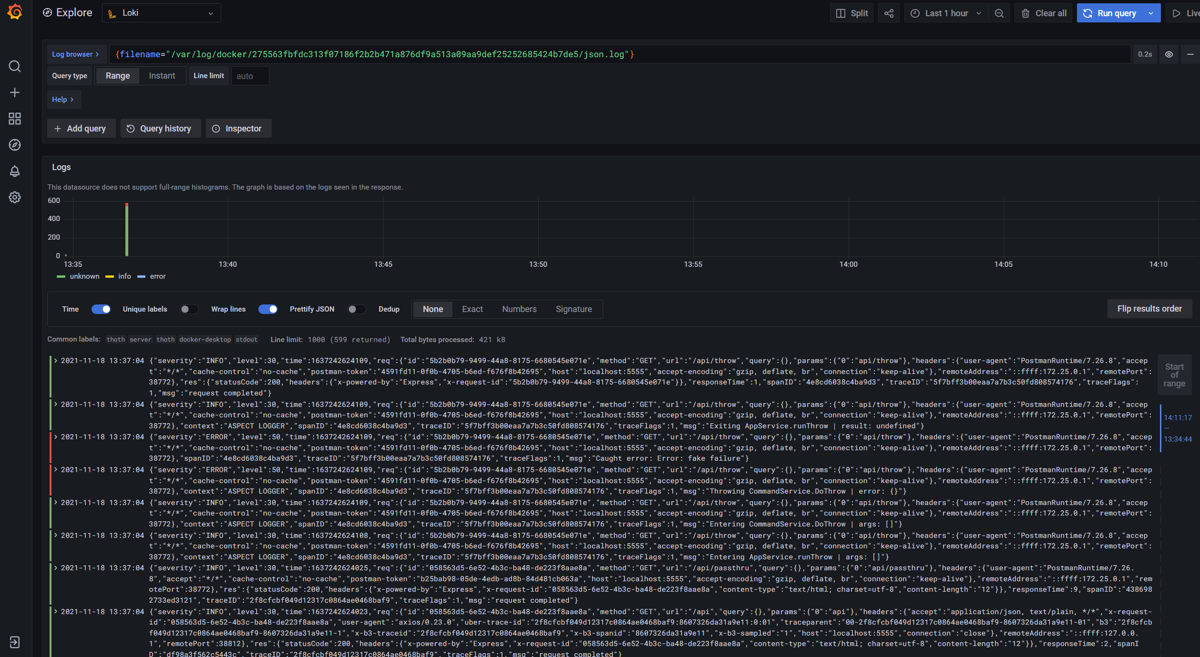Image resolution: width=1200 pixels, height=657 pixels.
Task: Toggle the unknown series in legend
Action: [x=78, y=276]
